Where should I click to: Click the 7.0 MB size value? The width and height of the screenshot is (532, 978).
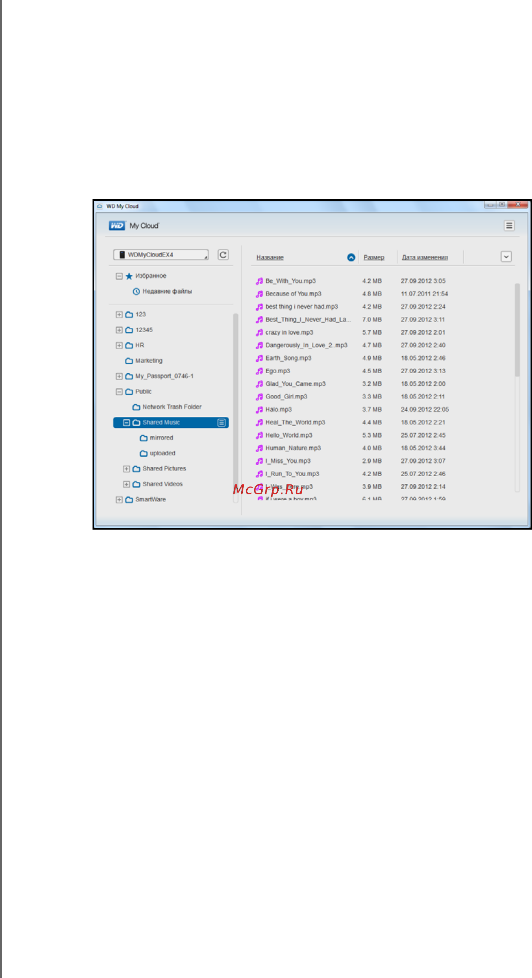372,320
